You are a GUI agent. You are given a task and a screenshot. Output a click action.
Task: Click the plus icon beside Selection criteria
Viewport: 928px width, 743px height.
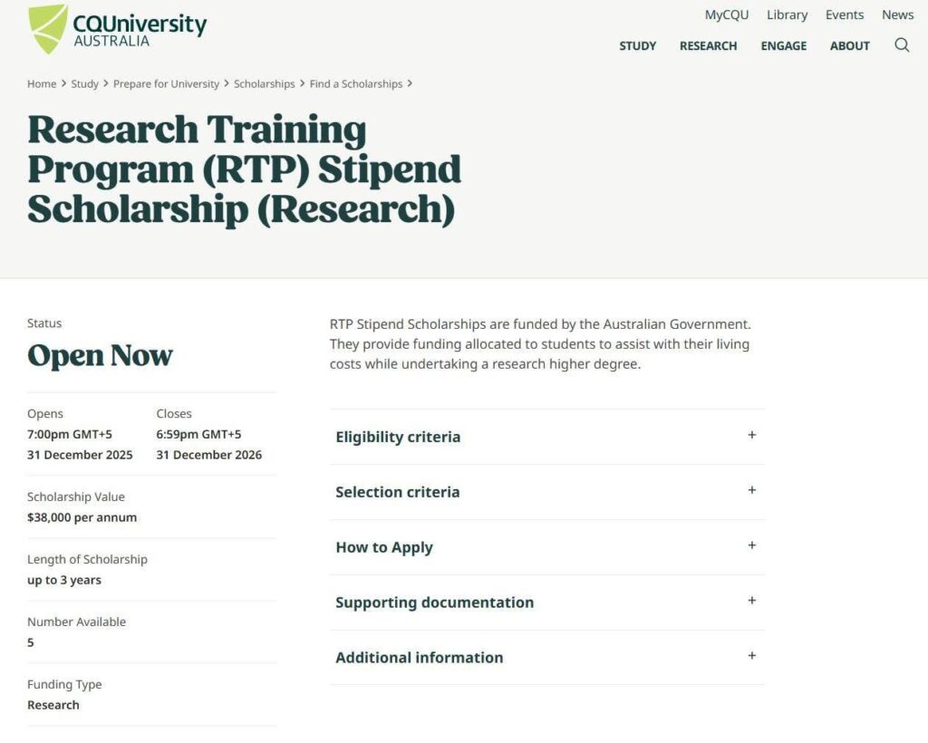click(751, 490)
